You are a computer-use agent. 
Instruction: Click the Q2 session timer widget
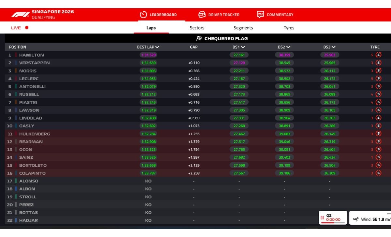pos(333,217)
